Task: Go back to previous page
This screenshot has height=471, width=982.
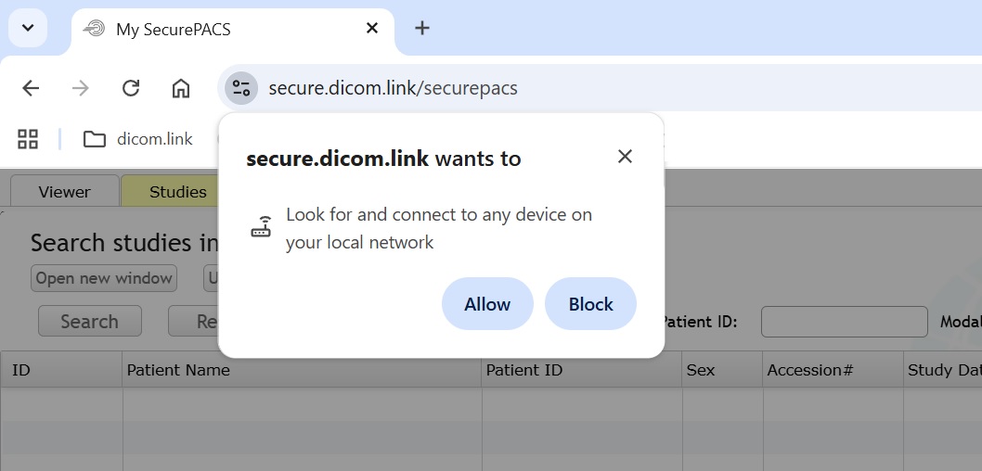Action: click(x=31, y=88)
